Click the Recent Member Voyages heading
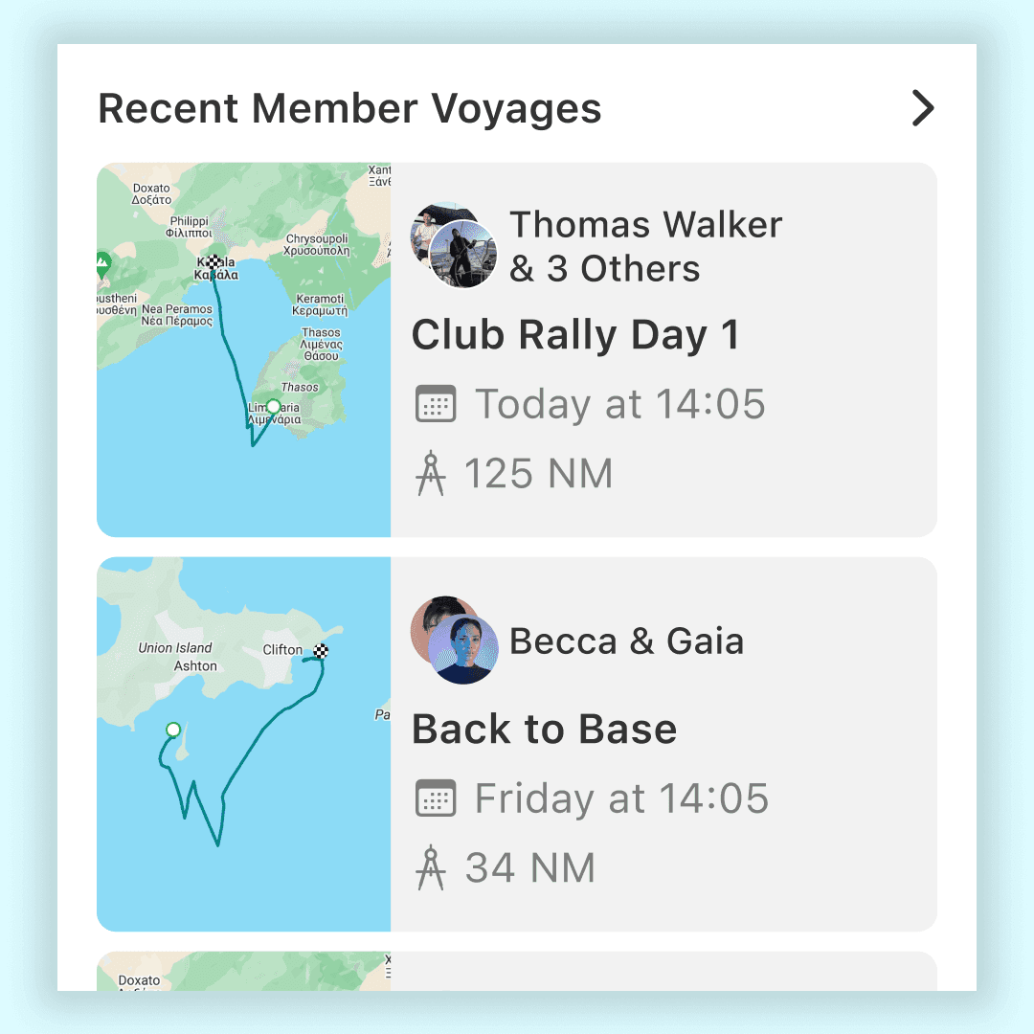 pyautogui.click(x=349, y=108)
